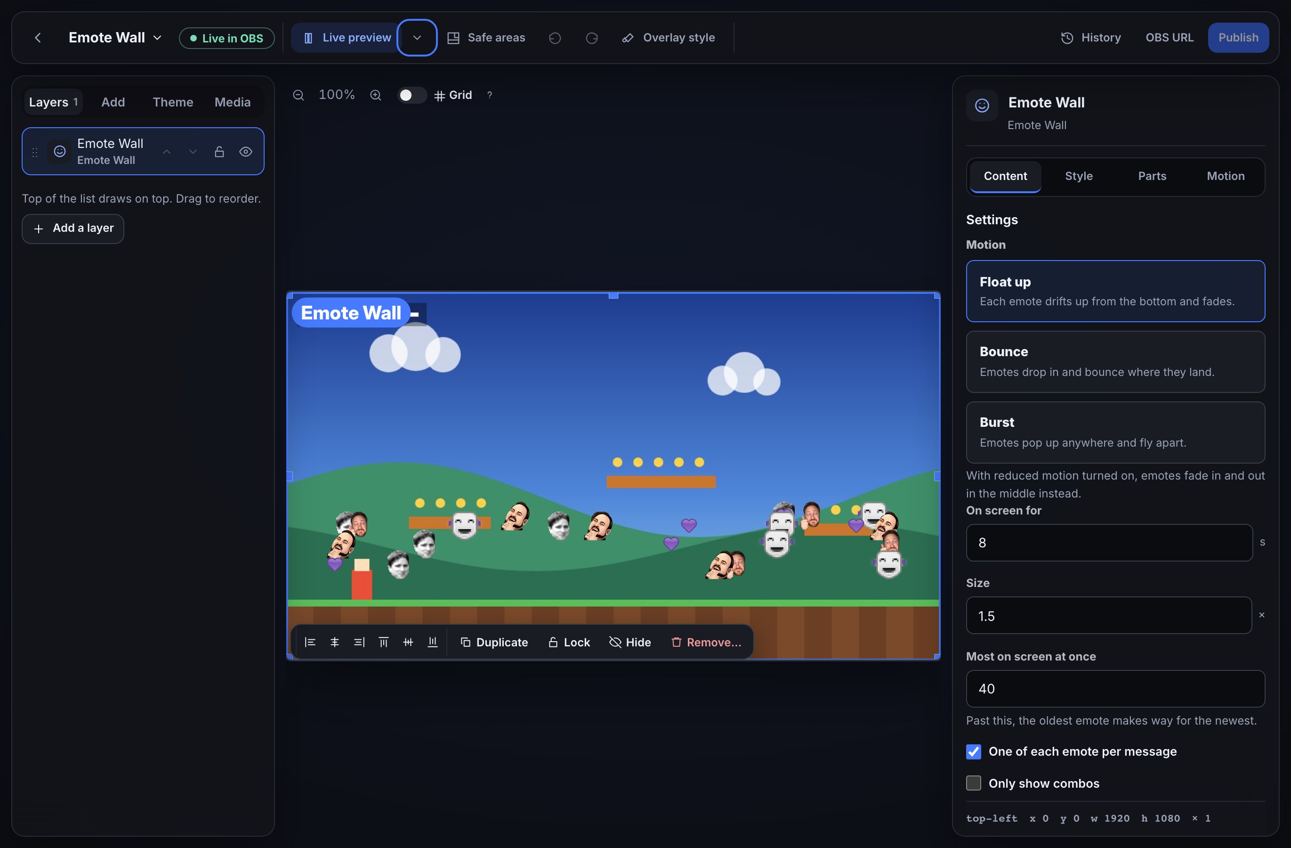Align layer to bottom edge
Viewport: 1291px width, 848px height.
pyautogui.click(x=432, y=642)
